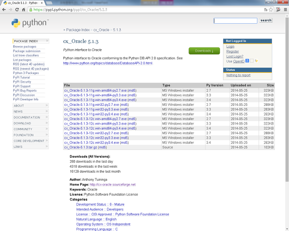Open Development Status :: 6 - Mature category
This screenshot has width=289, height=231.
point(100,205)
